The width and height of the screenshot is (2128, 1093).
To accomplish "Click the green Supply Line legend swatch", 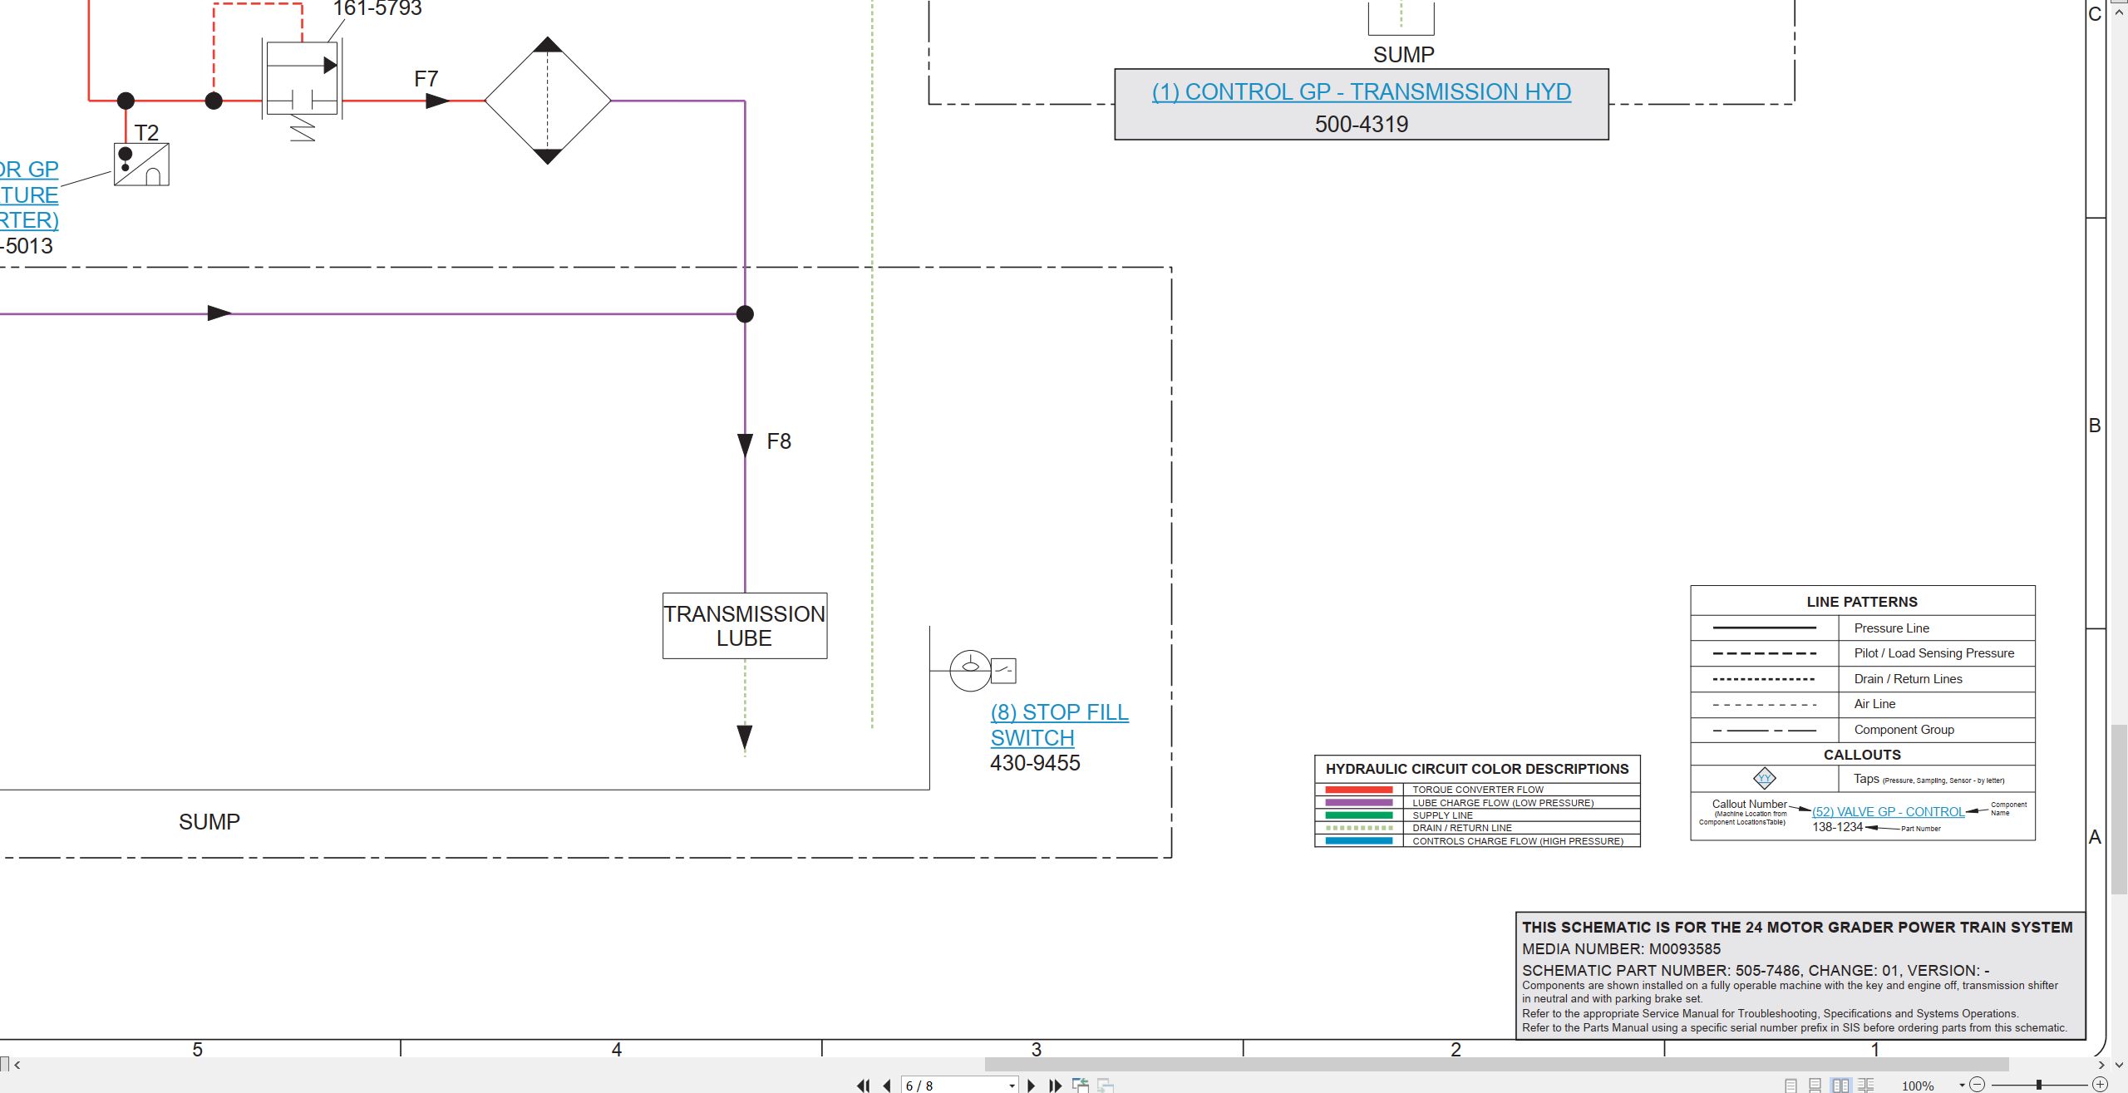I will click(x=1359, y=815).
